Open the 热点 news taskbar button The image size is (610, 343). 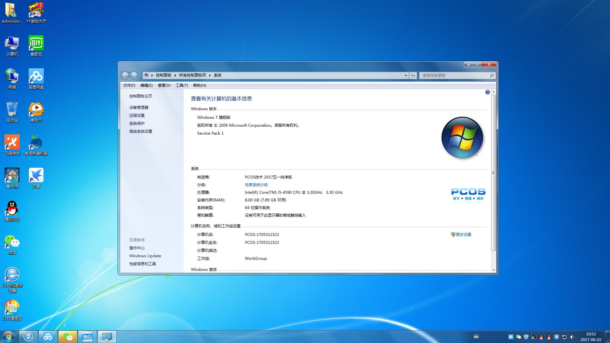pos(87,337)
